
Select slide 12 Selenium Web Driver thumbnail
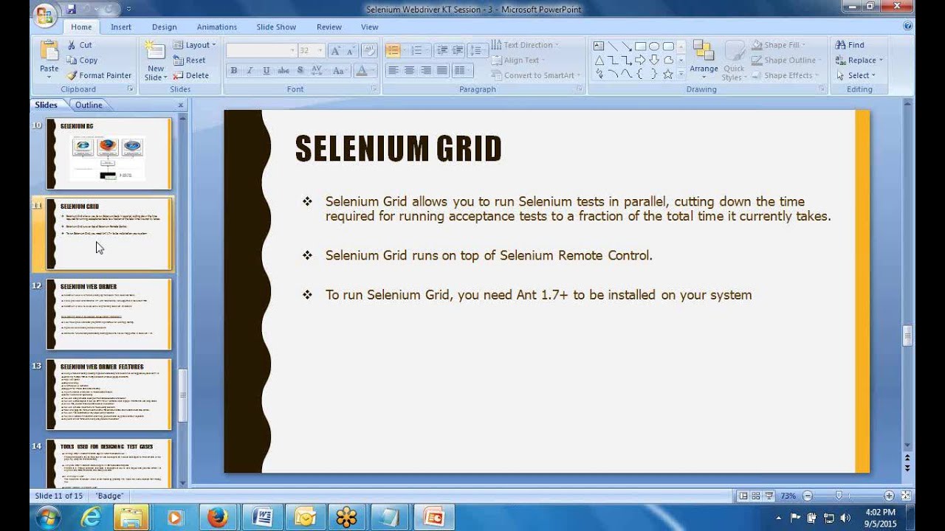[109, 314]
